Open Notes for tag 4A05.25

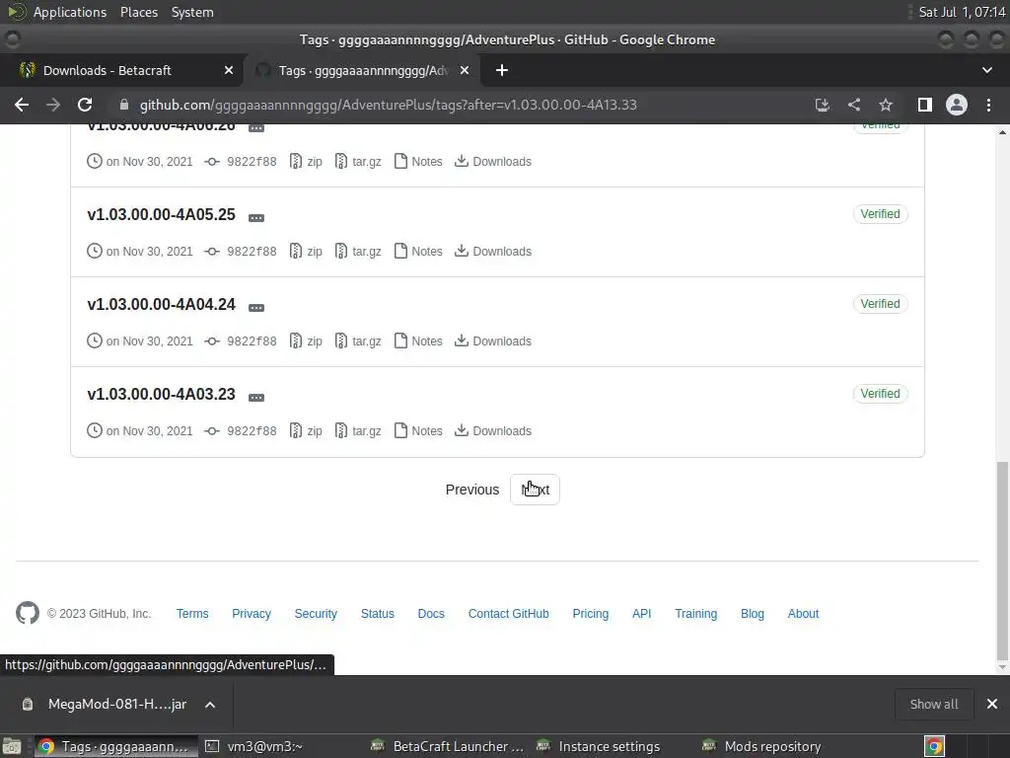click(418, 252)
